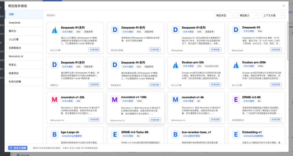Click 快速创建 on the @私有化部署 Deepseek-R1 card
Screen dimensions: 293x156
click(155, 50)
